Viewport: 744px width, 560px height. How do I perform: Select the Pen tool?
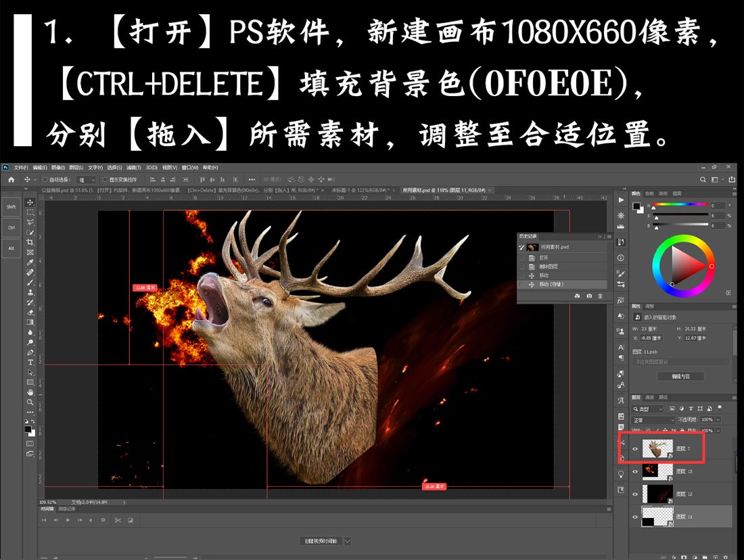click(30, 352)
